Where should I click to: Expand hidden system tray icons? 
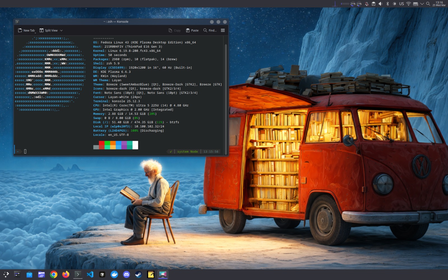click(x=422, y=4)
